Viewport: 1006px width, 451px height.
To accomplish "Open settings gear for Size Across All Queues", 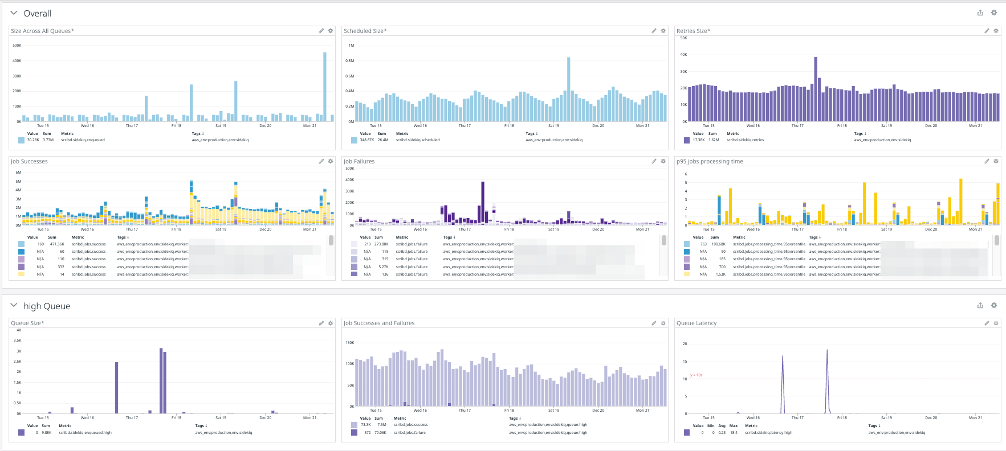I will [x=331, y=31].
